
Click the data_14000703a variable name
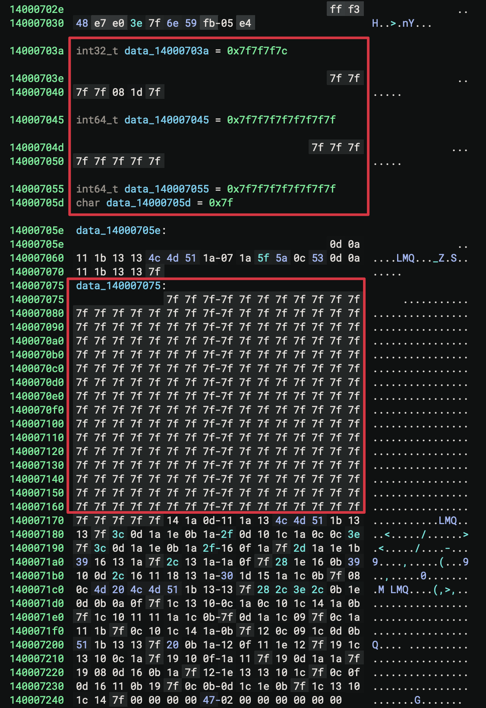[167, 51]
